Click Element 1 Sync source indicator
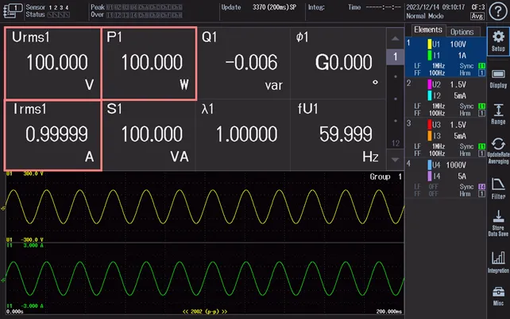Screen dimensions: 510x319 coord(481,66)
